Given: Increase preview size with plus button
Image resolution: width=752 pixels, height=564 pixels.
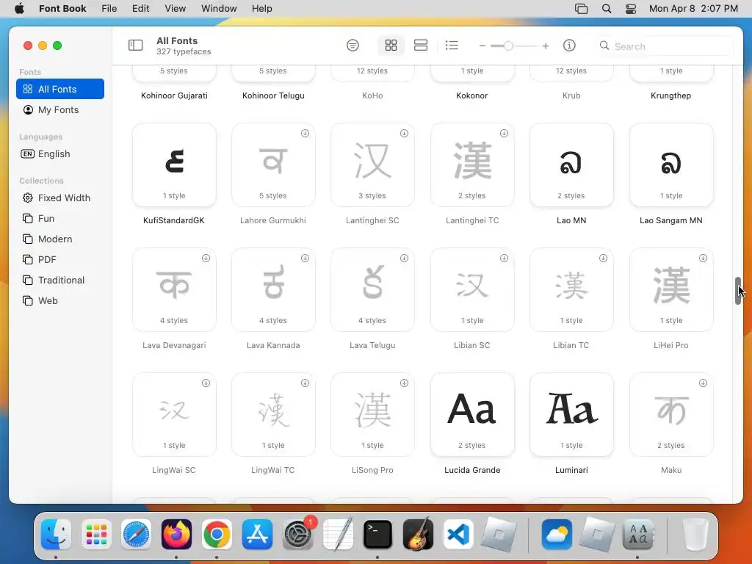Looking at the screenshot, I should [546, 46].
